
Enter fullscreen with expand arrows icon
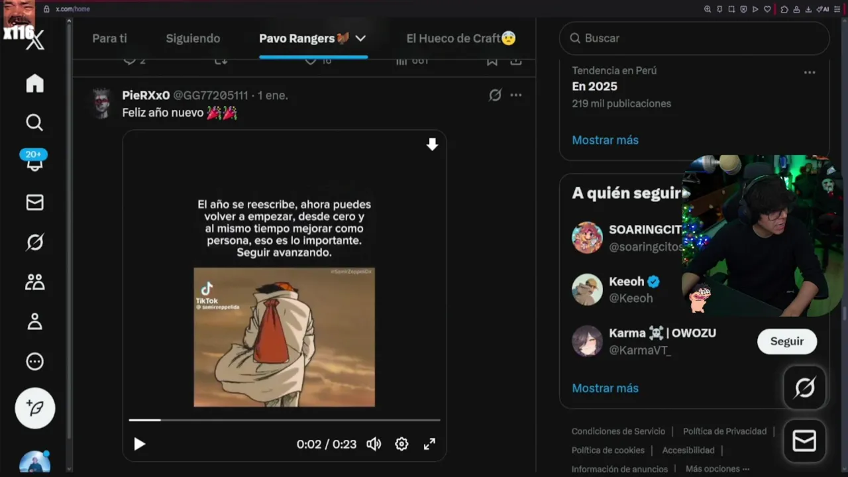429,444
